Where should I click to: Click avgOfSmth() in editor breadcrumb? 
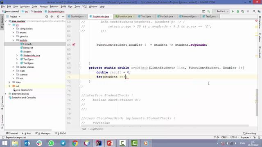pyautogui.click(x=97, y=129)
